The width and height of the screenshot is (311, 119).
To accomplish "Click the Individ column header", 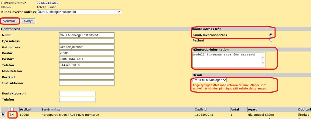I will [x=201, y=109].
